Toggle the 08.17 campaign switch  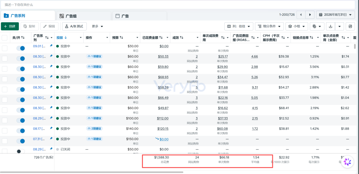pos(20,131)
